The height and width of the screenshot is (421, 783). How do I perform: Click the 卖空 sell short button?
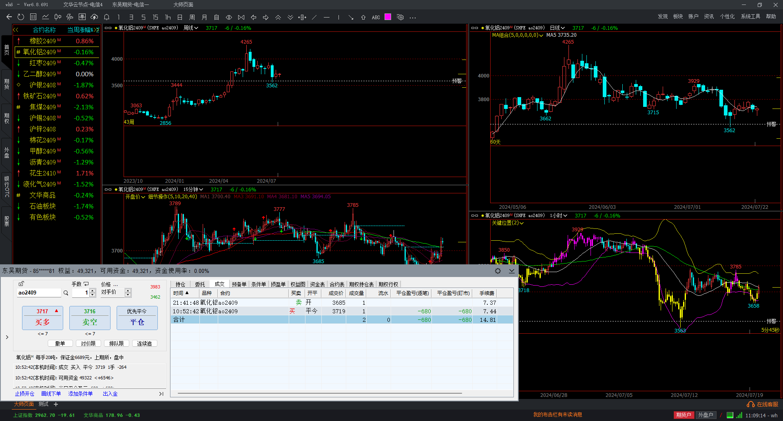[x=90, y=317]
